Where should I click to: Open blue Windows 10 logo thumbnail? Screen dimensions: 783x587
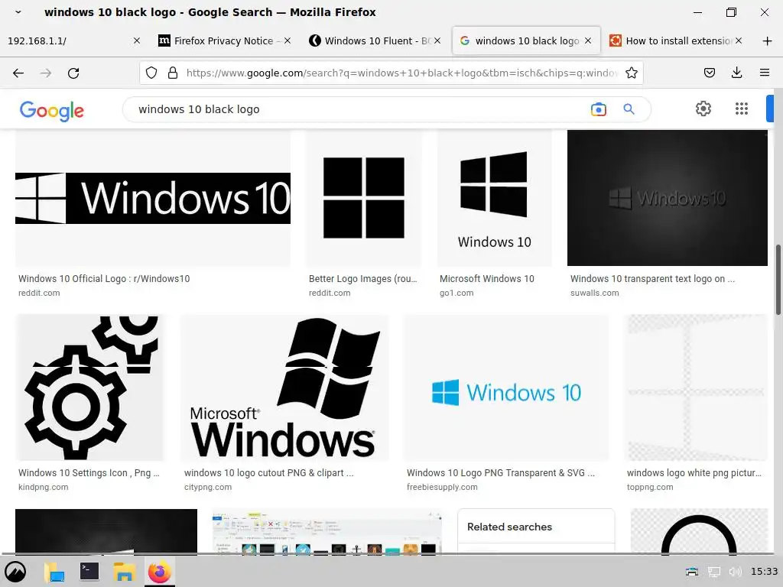coord(506,388)
